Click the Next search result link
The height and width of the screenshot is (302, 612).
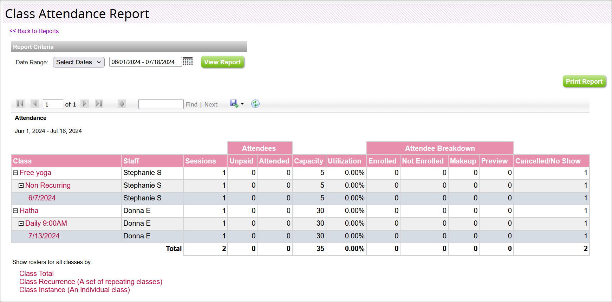pos(211,104)
